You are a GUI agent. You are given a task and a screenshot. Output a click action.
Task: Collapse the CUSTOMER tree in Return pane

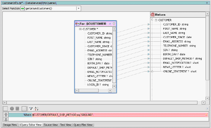[x=156, y=20]
